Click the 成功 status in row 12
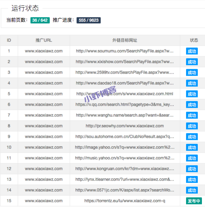The height and width of the screenshot is (207, 205). [192, 169]
